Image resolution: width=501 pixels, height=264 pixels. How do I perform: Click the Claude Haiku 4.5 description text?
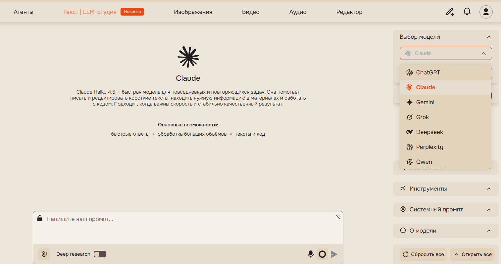click(x=188, y=98)
